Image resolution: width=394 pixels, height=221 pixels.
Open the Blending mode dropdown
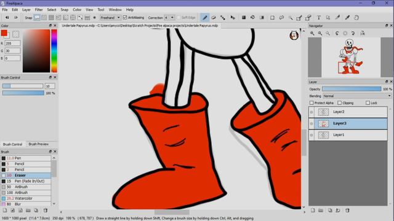click(357, 96)
